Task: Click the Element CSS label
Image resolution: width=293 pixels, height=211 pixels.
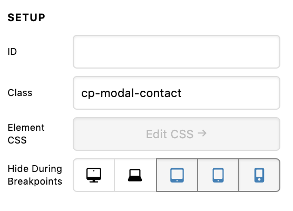Action: pos(26,134)
